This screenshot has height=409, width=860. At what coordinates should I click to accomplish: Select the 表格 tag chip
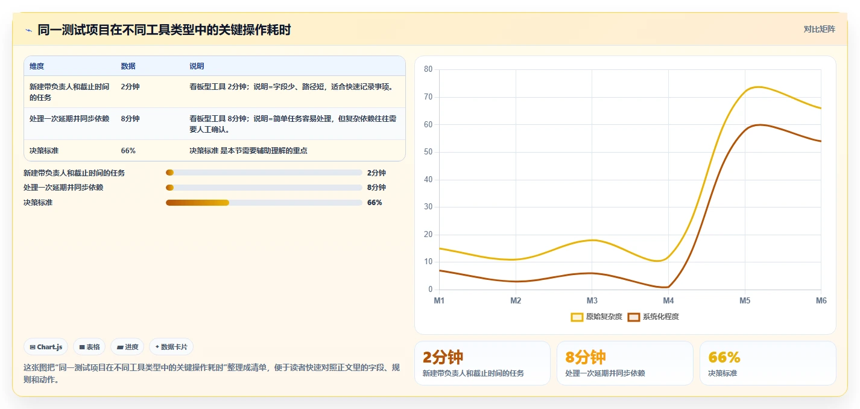[89, 347]
